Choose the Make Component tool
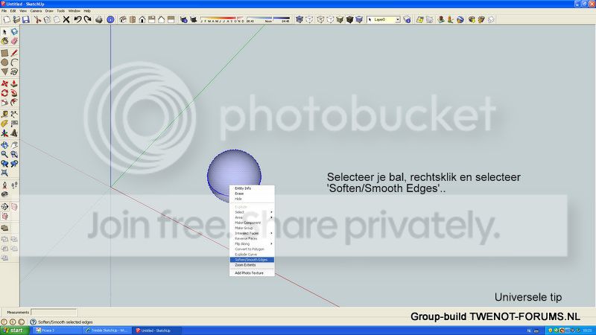The width and height of the screenshot is (596, 335). coord(14,32)
